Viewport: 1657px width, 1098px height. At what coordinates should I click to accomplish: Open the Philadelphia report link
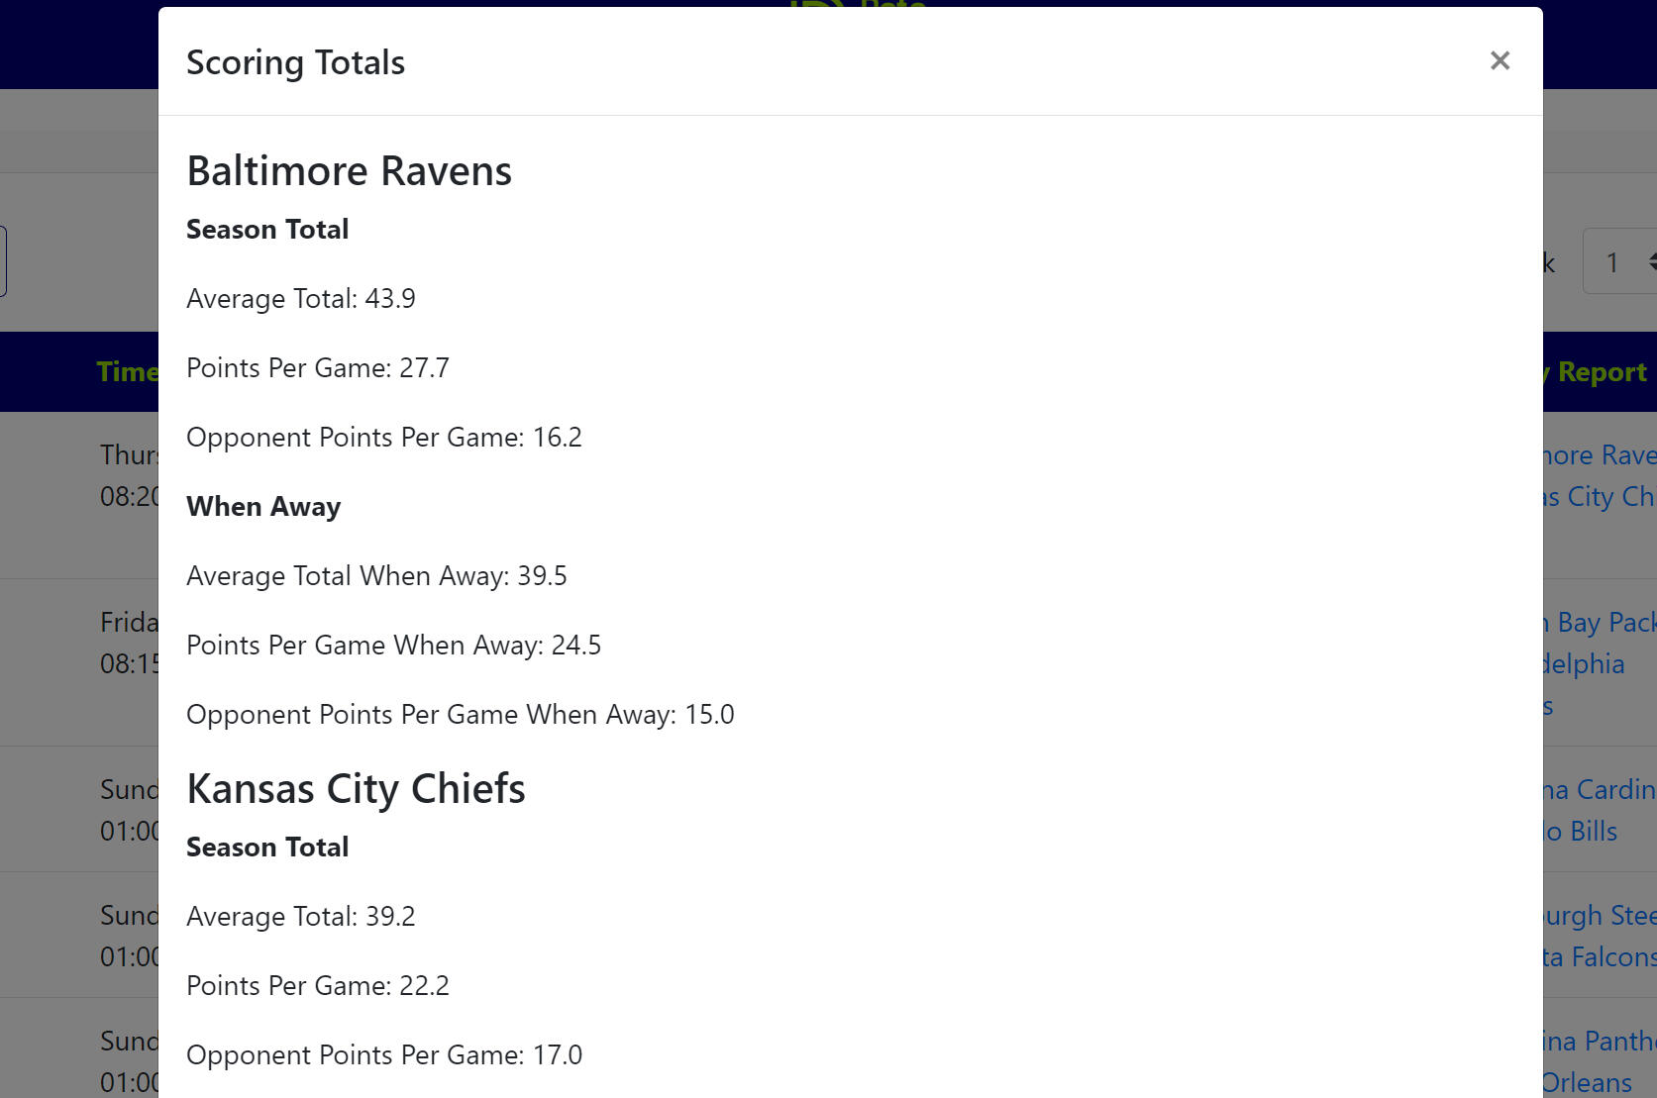1585,664
